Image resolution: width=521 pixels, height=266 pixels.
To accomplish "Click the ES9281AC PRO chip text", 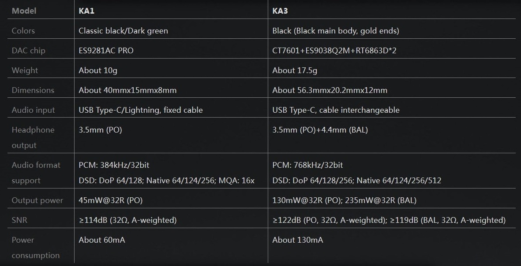I will tap(106, 51).
